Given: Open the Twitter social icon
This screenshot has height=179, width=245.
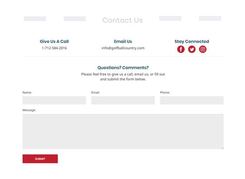Looking at the screenshot, I should (192, 49).
